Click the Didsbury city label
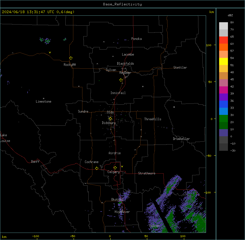The height and width of the screenshot is (240, 245). pyautogui.click(x=109, y=123)
